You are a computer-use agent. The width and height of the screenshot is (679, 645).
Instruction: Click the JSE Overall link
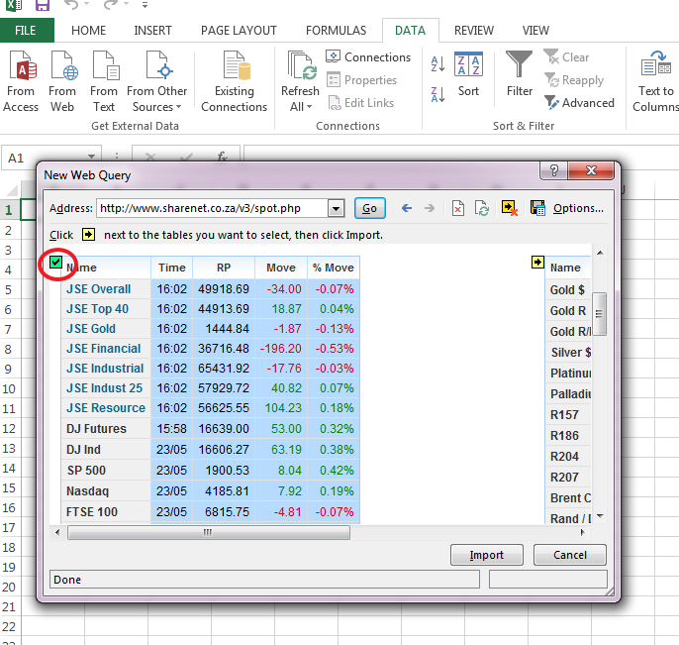tap(98, 289)
